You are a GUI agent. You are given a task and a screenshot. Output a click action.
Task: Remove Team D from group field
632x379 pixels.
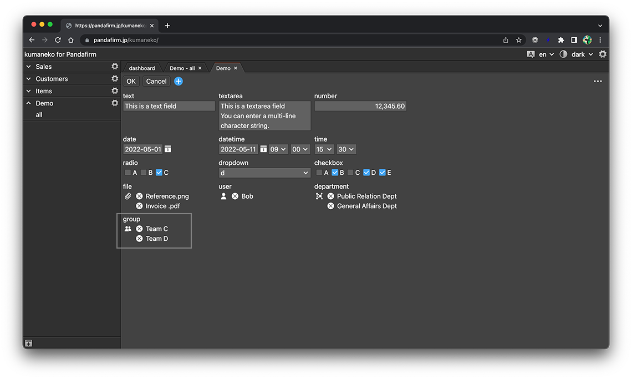pos(140,239)
